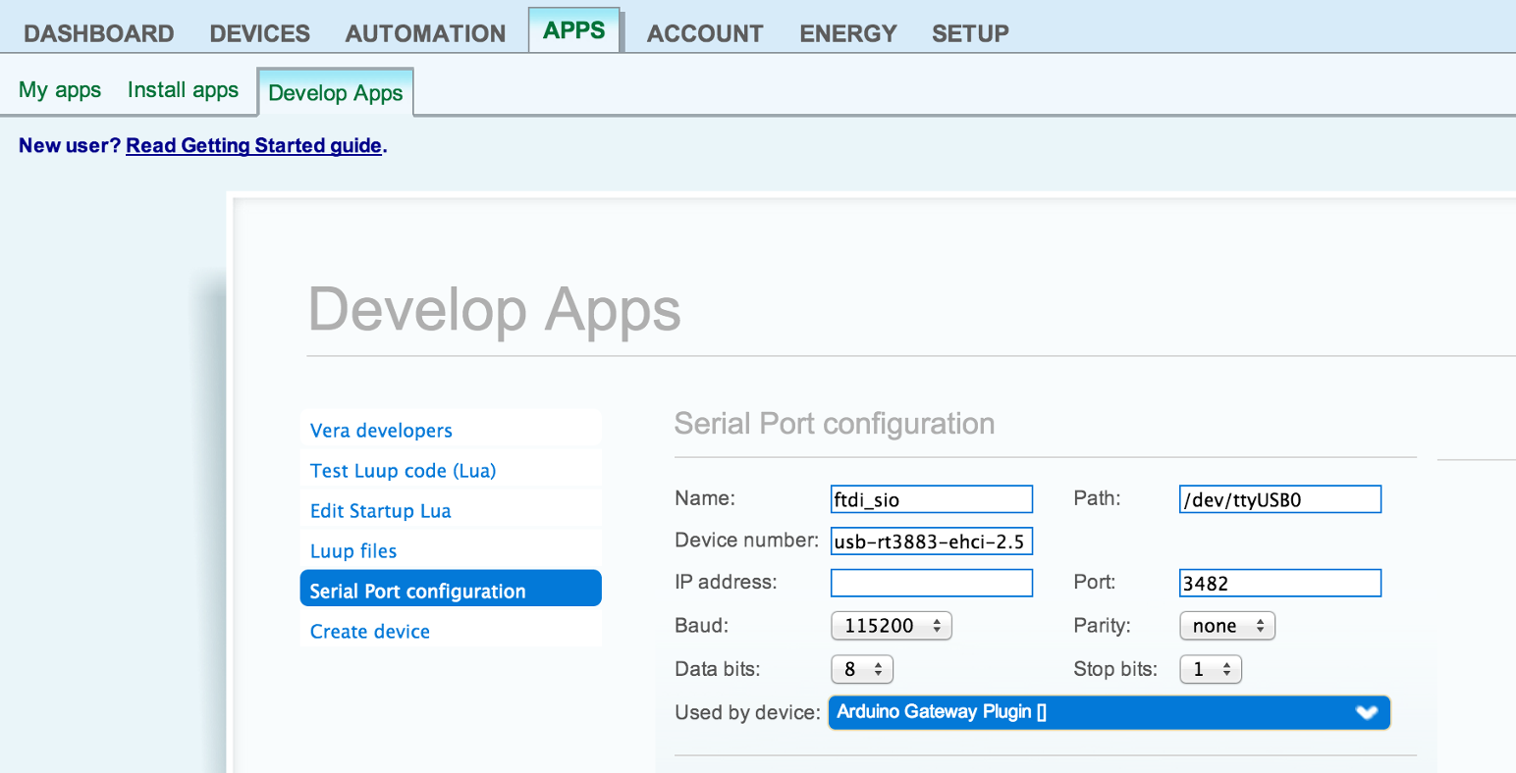Screen dimensions: 1516x773
Task: Open the Data bits dropdown
Action: coord(861,669)
